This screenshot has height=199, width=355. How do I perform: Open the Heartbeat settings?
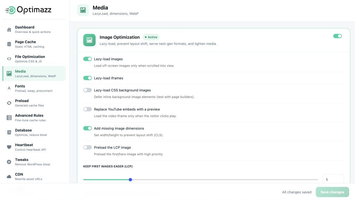(34, 147)
